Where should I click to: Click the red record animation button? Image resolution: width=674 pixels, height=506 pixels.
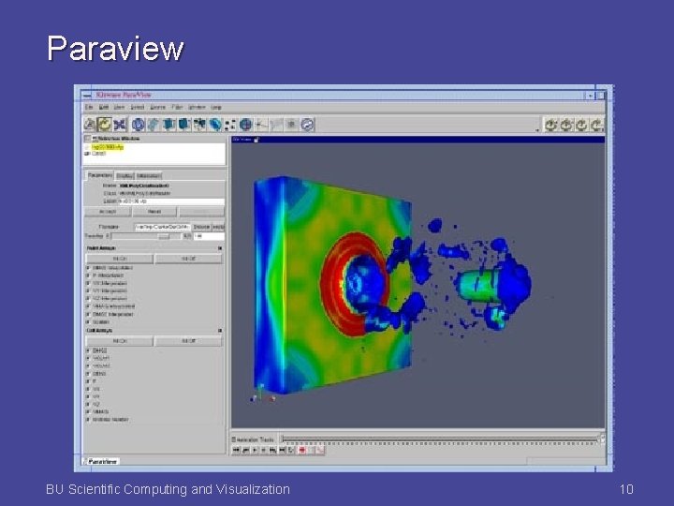pyautogui.click(x=302, y=450)
